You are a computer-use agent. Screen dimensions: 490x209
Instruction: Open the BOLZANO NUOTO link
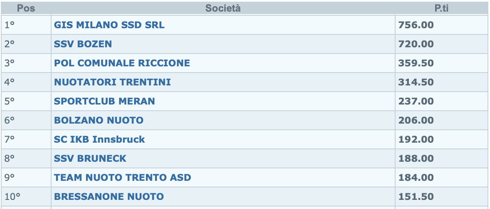[99, 120]
